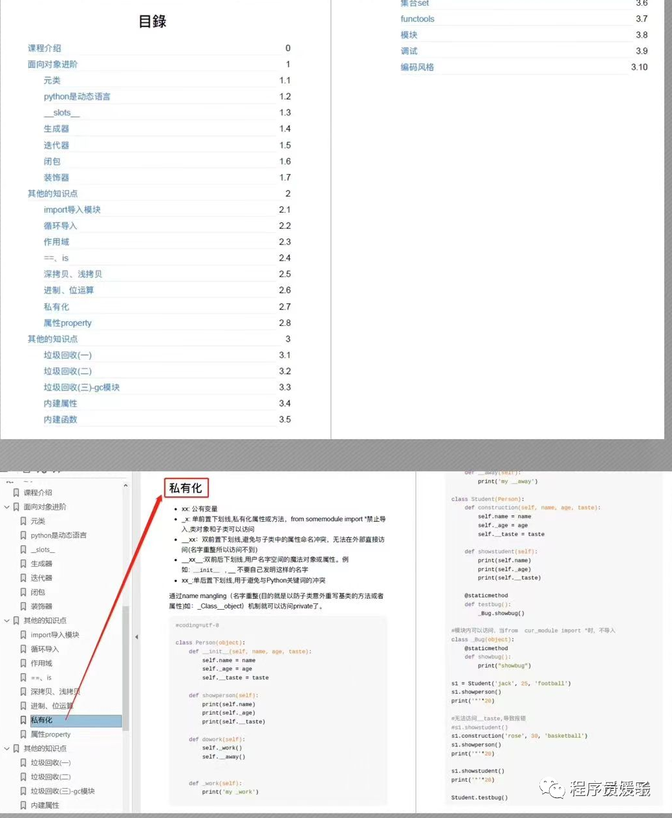Click the bookmark icon beside 生成器
The image size is (672, 818).
click(x=23, y=564)
